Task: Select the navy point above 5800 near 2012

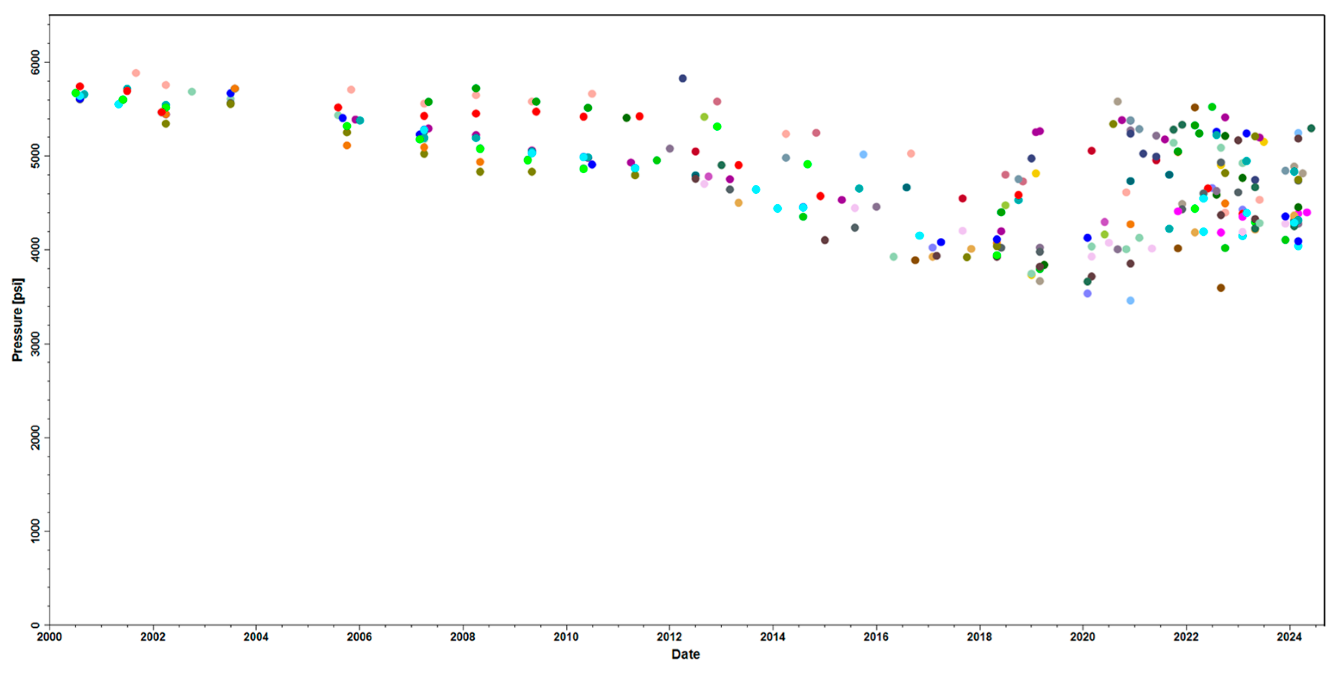Action: tap(683, 79)
